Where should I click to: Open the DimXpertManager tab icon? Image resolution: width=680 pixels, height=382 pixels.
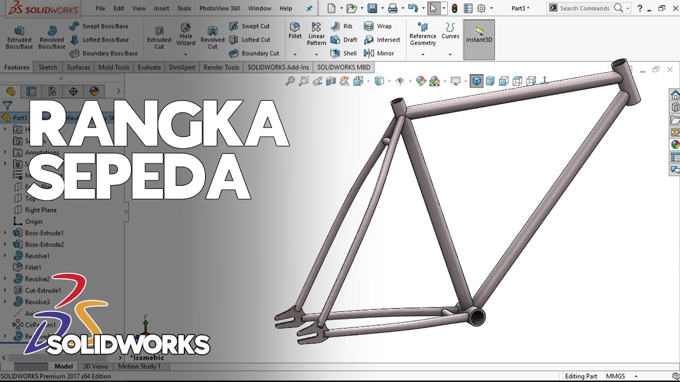pyautogui.click(x=73, y=91)
